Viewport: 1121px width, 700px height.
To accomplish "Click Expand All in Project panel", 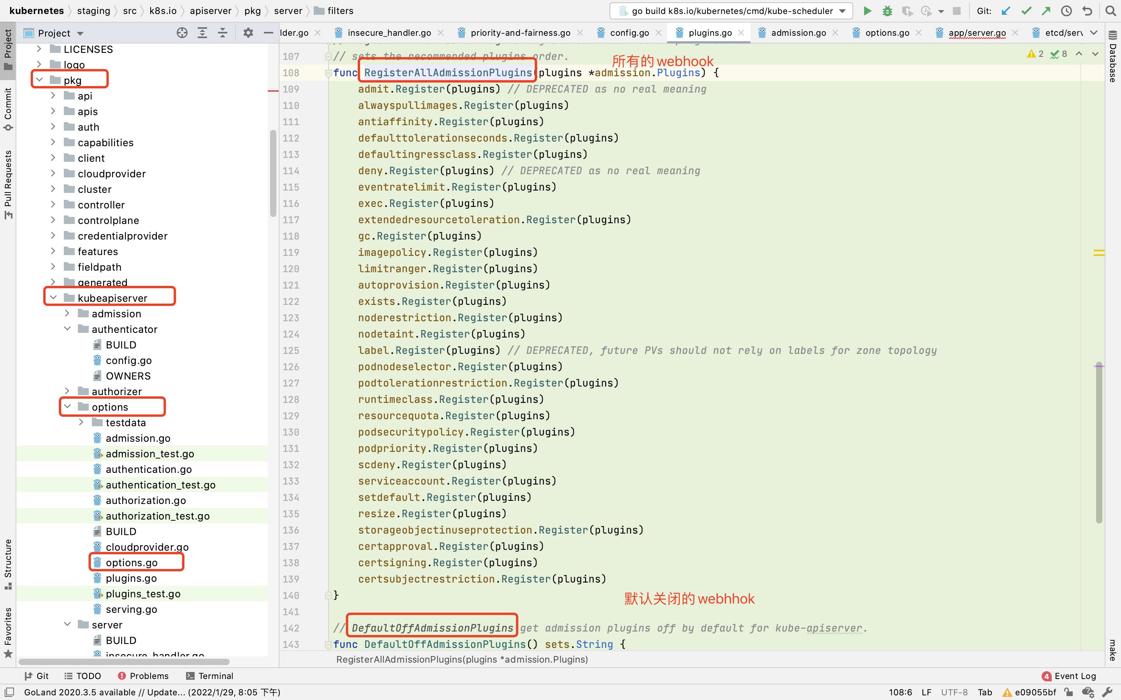I will [202, 33].
